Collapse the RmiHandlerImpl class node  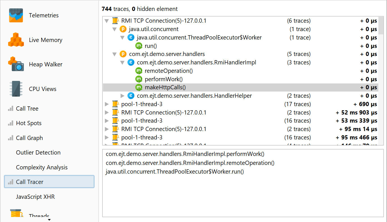click(122, 62)
